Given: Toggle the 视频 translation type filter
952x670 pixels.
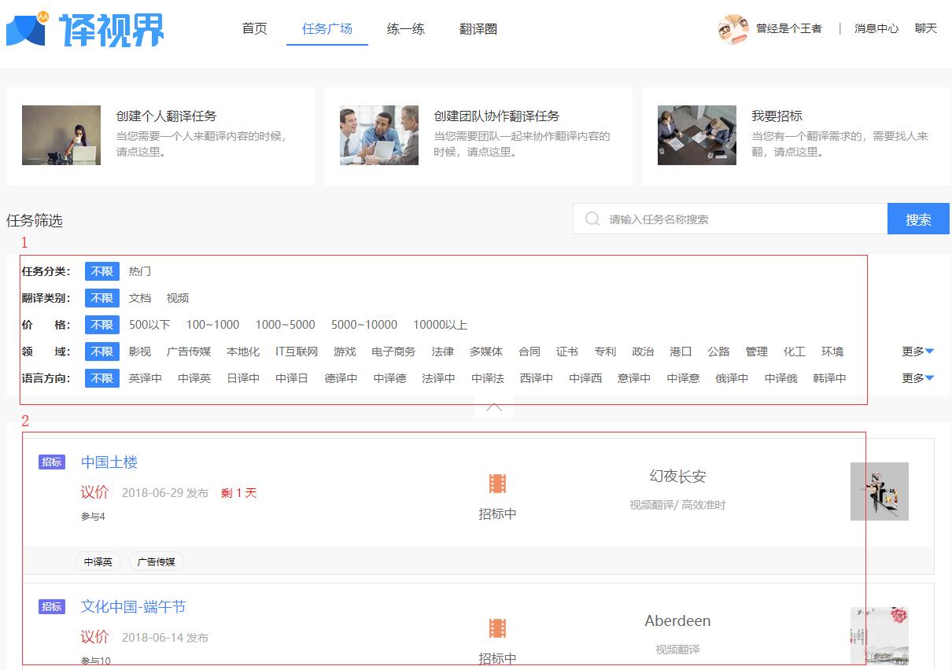Looking at the screenshot, I should [177, 298].
